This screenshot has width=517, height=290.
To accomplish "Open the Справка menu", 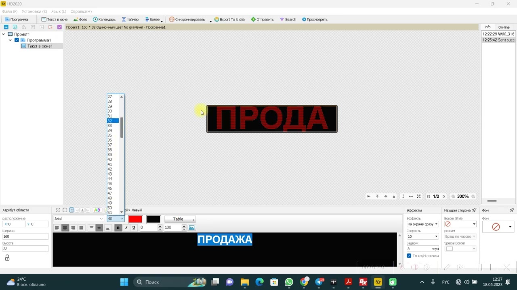I will point(81,11).
